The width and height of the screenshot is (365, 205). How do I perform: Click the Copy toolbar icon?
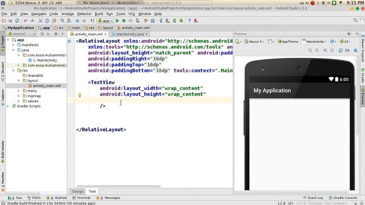click(x=47, y=20)
